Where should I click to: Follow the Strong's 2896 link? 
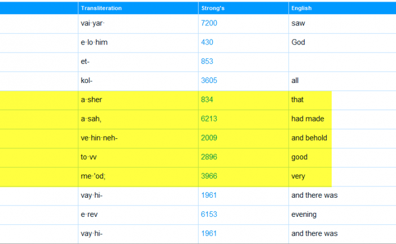[x=209, y=158]
